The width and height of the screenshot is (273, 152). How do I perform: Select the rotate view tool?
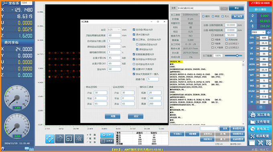[59, 139]
